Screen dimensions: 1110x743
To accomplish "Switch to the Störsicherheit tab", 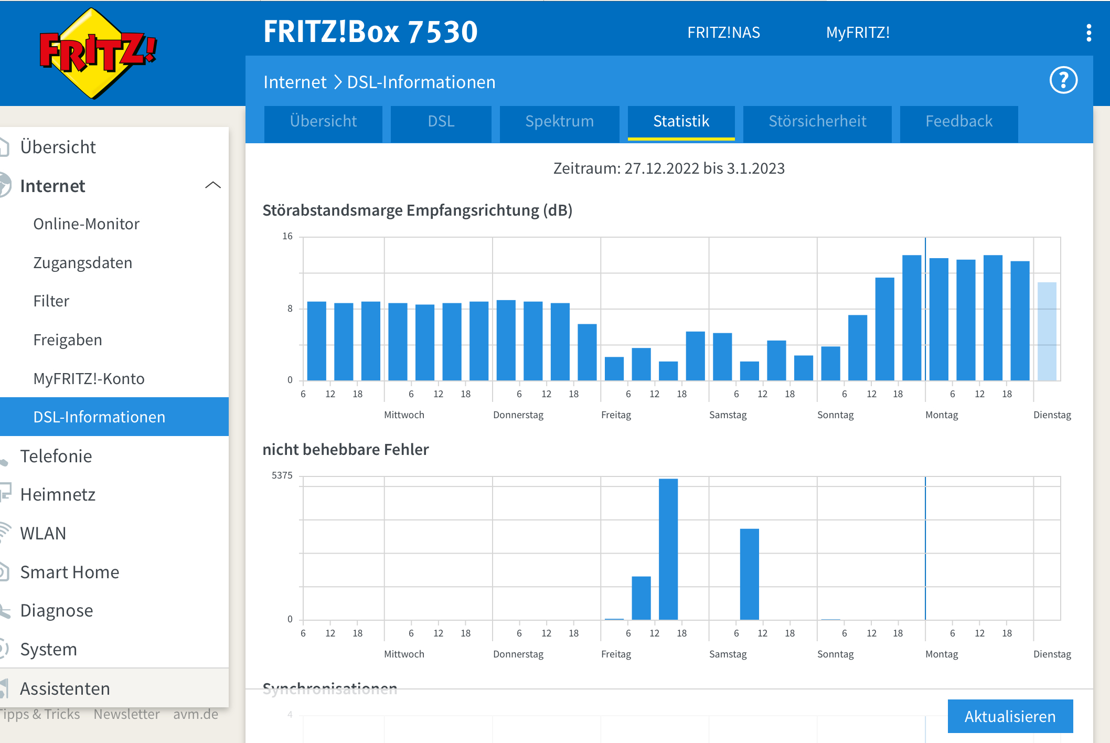I will [x=817, y=122].
